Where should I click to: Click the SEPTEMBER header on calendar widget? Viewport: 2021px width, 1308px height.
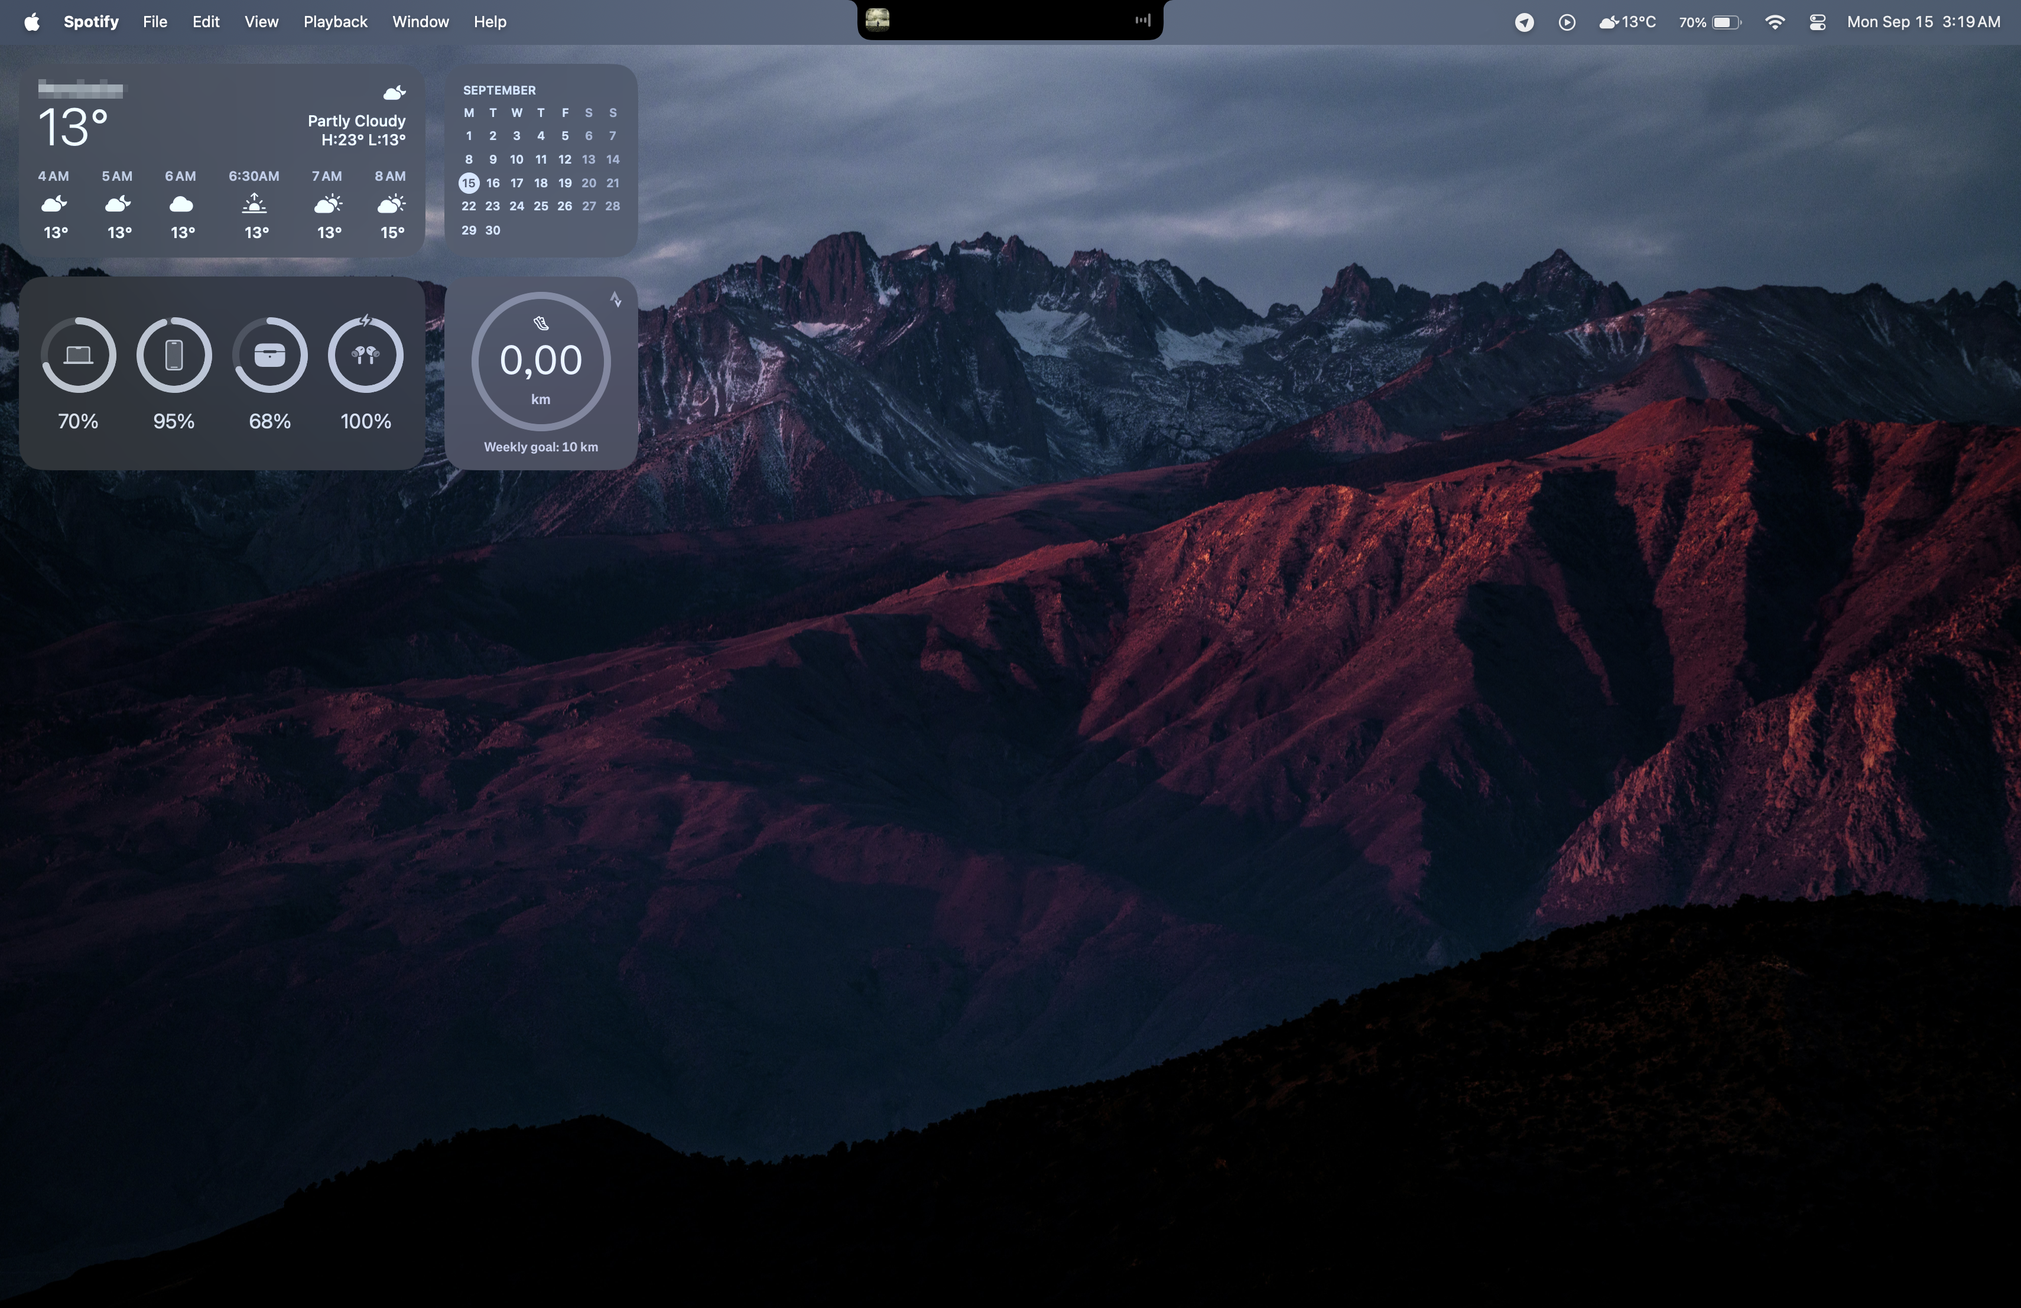pyautogui.click(x=499, y=89)
